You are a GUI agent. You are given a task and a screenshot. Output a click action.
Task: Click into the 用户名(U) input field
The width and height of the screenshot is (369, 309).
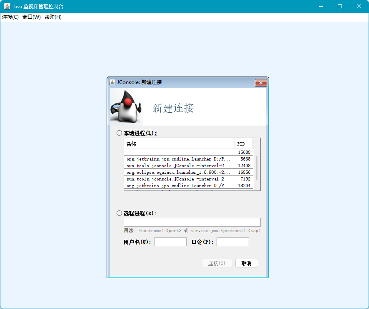(170, 242)
